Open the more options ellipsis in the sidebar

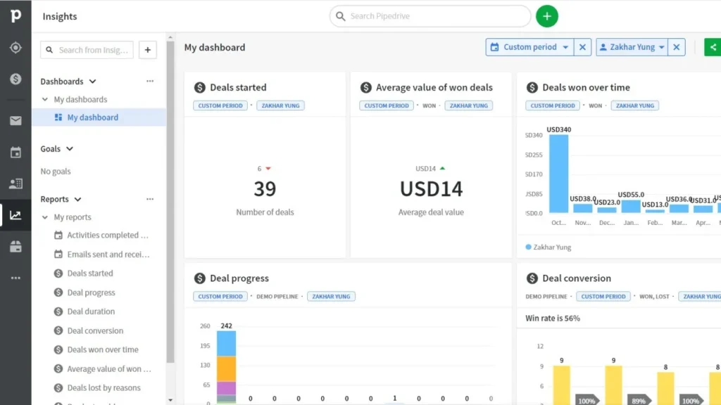pos(15,278)
